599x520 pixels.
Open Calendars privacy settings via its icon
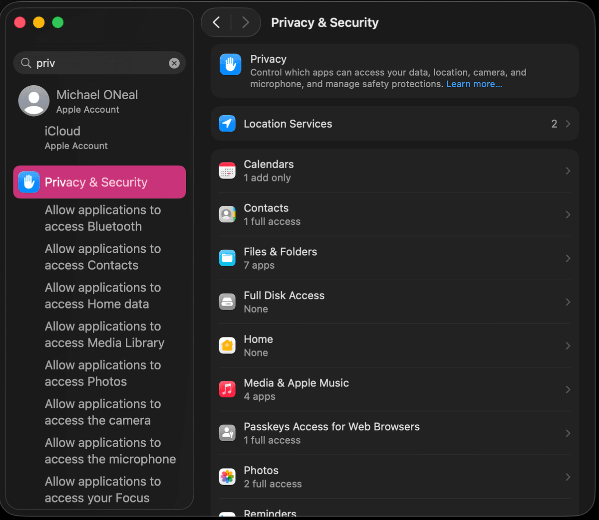(227, 171)
